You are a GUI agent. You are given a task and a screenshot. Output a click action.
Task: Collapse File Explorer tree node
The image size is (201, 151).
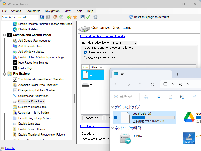tap(4, 74)
